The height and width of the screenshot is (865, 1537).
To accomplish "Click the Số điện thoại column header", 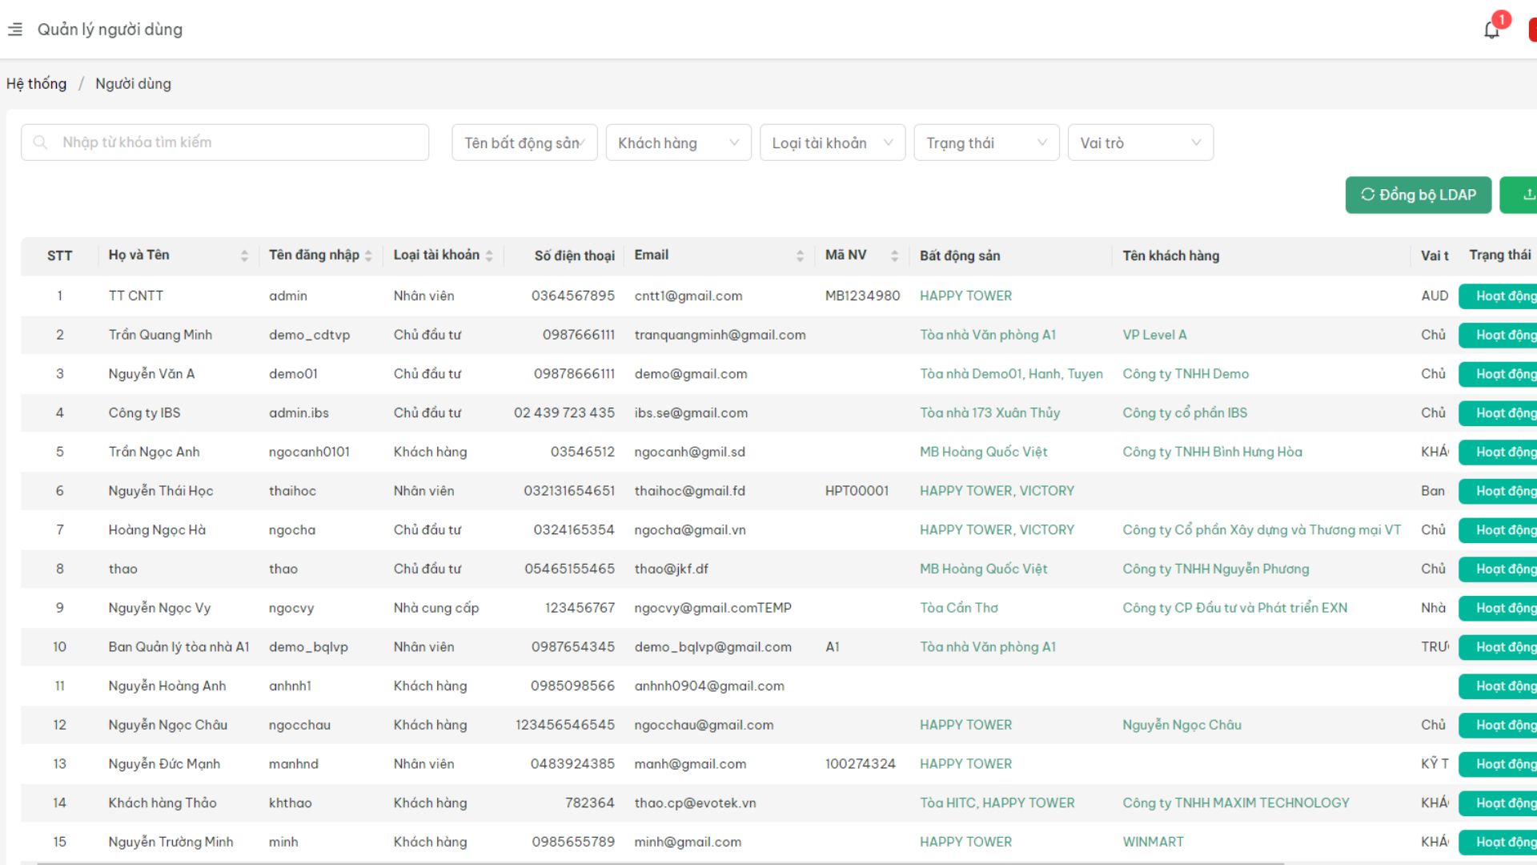I will 574,255.
